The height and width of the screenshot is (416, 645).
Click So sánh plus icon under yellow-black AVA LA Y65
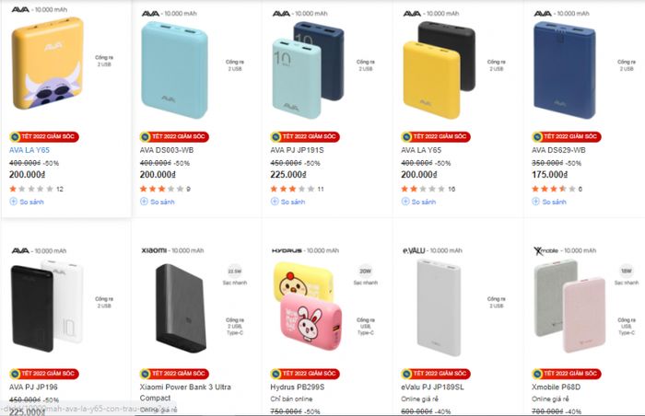tap(405, 202)
